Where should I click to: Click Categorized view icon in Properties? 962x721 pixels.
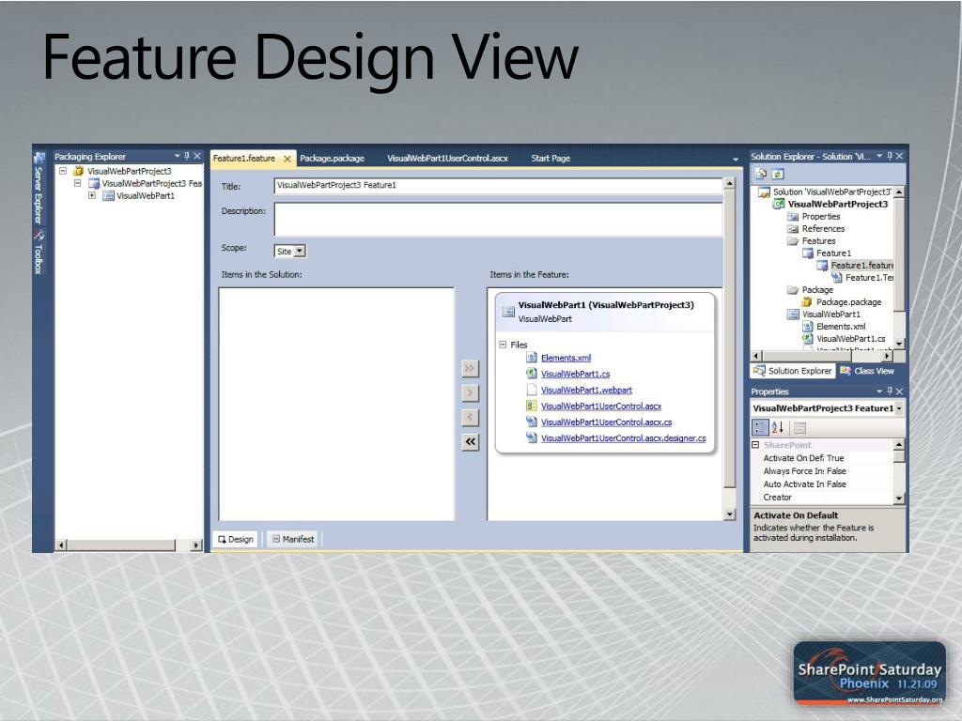click(x=760, y=428)
